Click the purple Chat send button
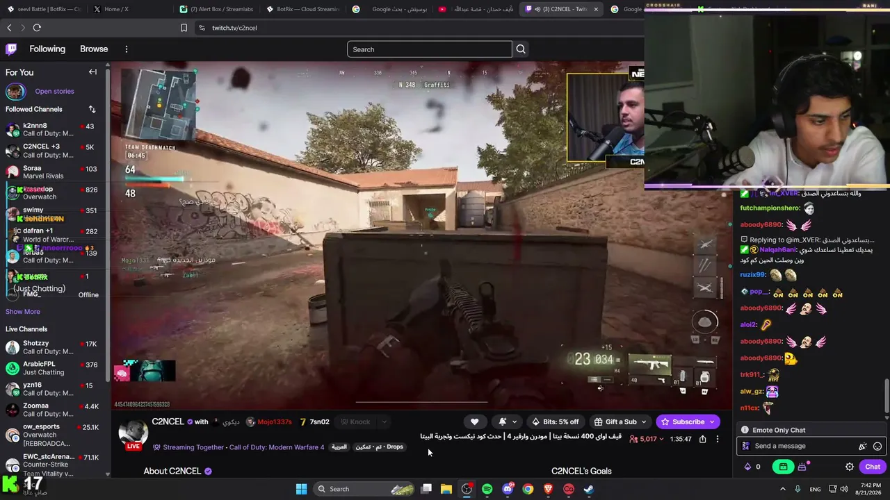 [x=873, y=467]
